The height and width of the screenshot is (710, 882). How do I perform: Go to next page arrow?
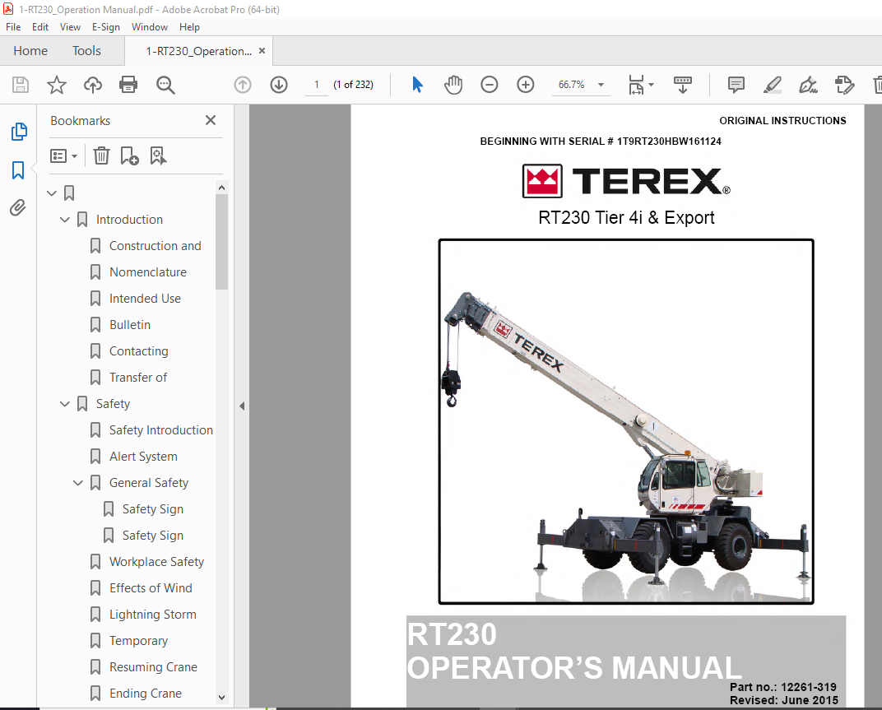pos(279,85)
